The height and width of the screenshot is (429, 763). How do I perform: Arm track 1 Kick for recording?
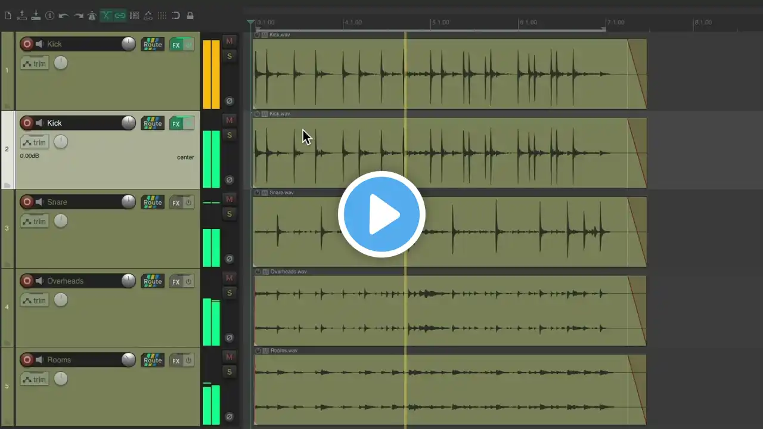[x=27, y=44]
